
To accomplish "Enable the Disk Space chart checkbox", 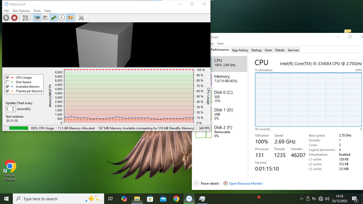I will [x=7, y=82].
